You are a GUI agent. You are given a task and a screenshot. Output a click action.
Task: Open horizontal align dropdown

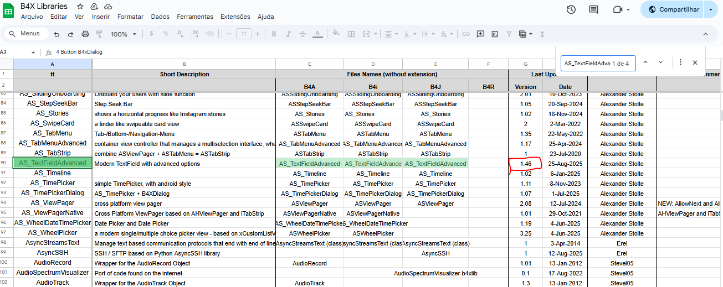391,34
